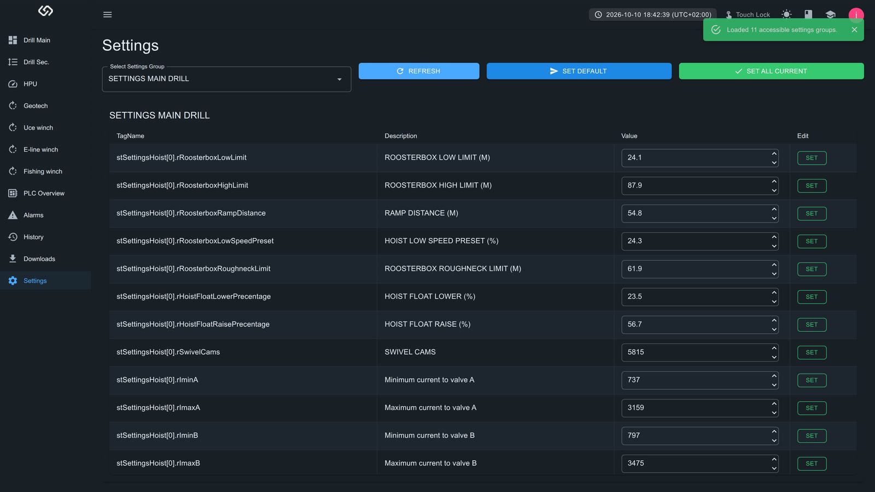Increment Roosterbox Roughneck Limit value
This screenshot has height=492, width=875.
point(774,265)
